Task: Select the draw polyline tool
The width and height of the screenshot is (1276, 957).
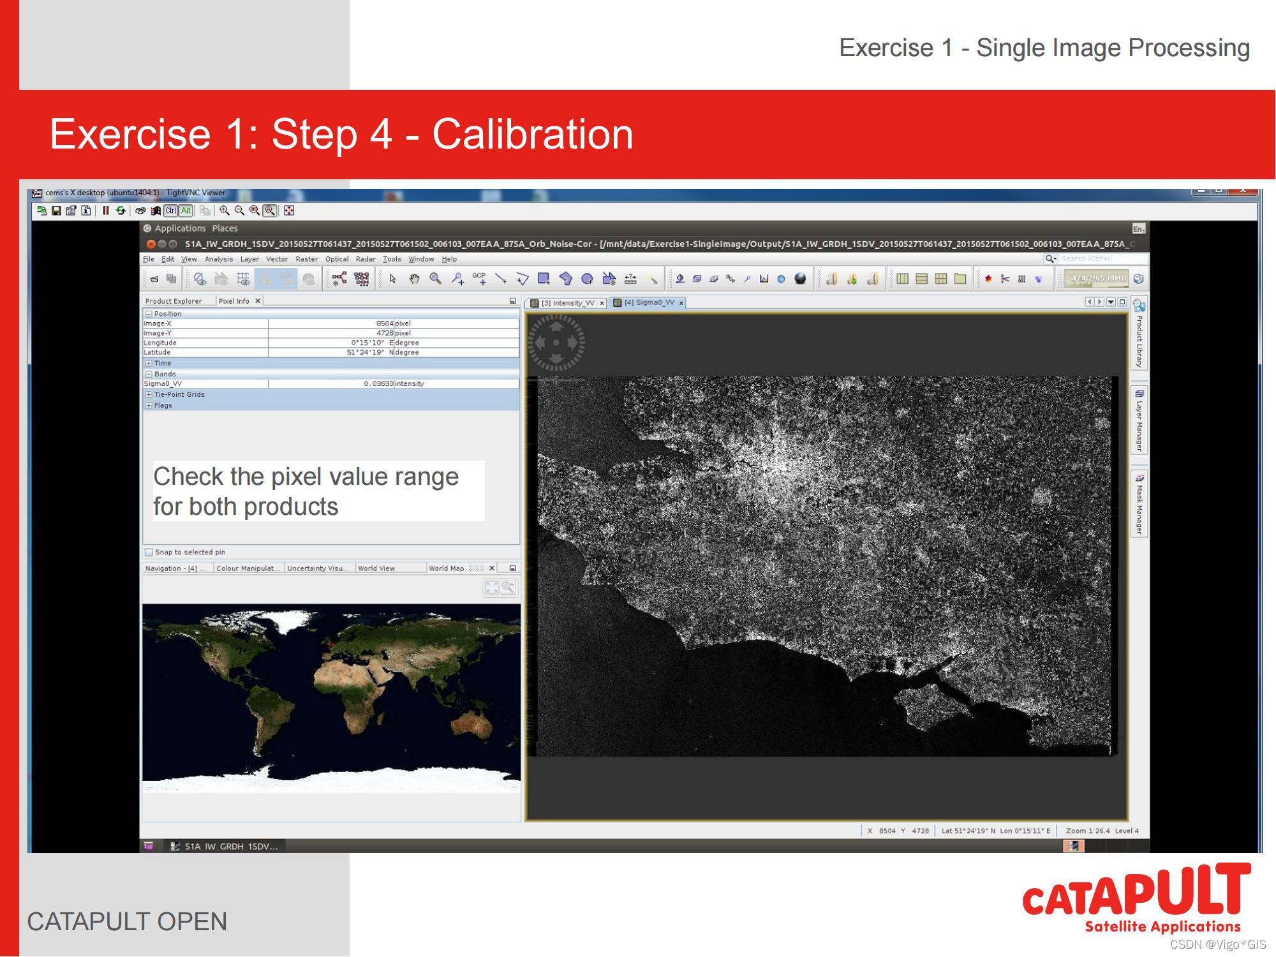Action: pyautogui.click(x=522, y=279)
